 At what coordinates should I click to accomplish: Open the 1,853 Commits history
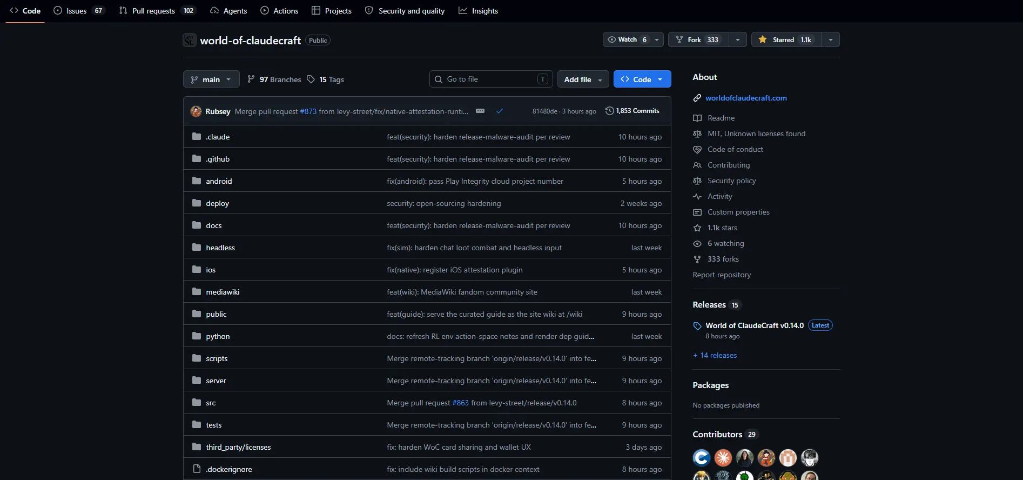[632, 111]
